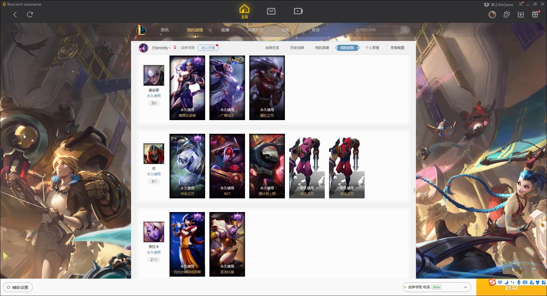Click the League of Legends logo
The image size is (547, 296).
click(142, 30)
